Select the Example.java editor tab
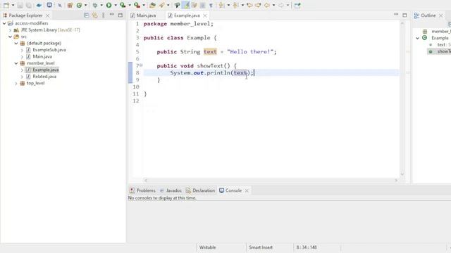Screen dimensions: 451x253 click(187, 15)
